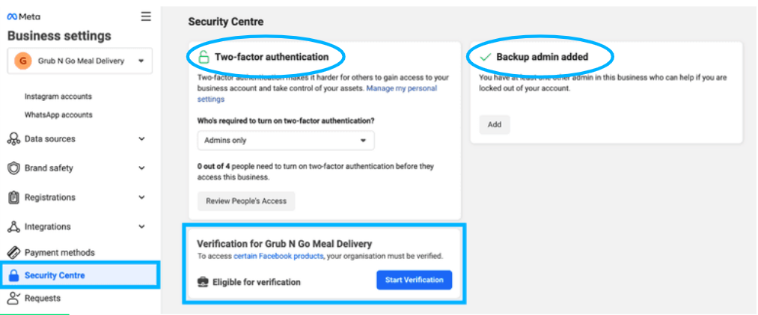Open the certain Facebook products link
758x315 pixels.
(x=278, y=256)
